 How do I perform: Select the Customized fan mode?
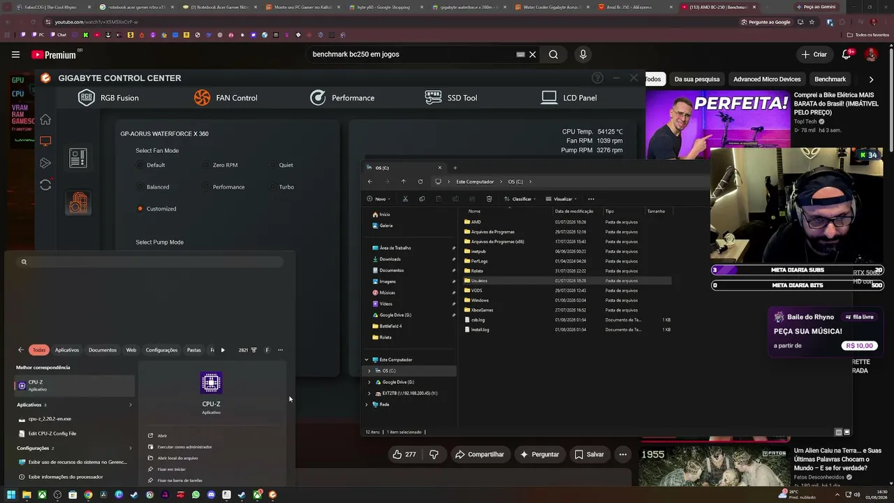coord(156,209)
